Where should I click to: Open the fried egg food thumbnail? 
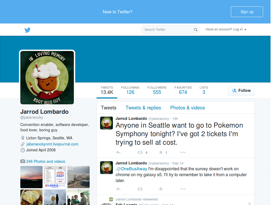32,197
